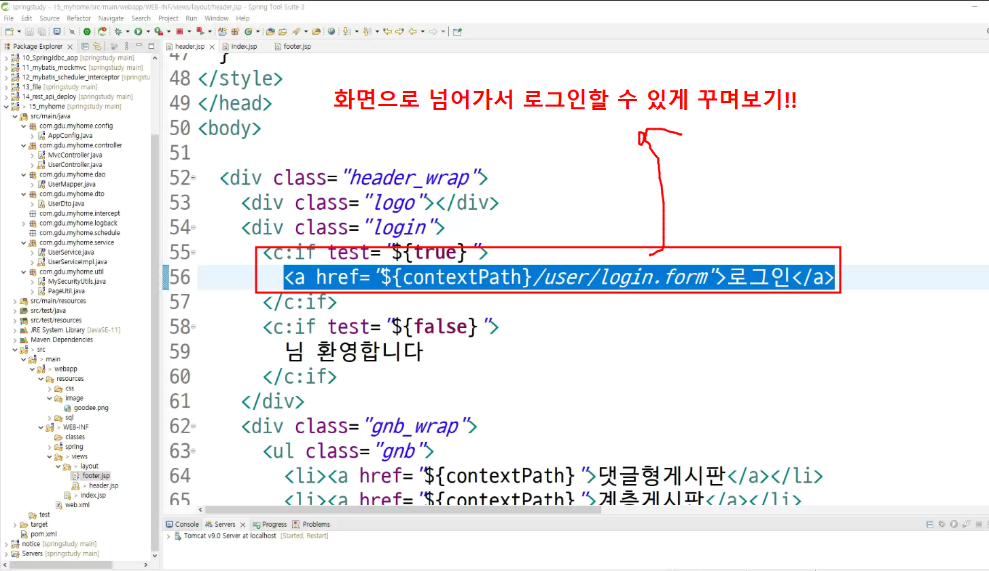Click the New Java Package icon
The image size is (989, 571).
pos(235,31)
